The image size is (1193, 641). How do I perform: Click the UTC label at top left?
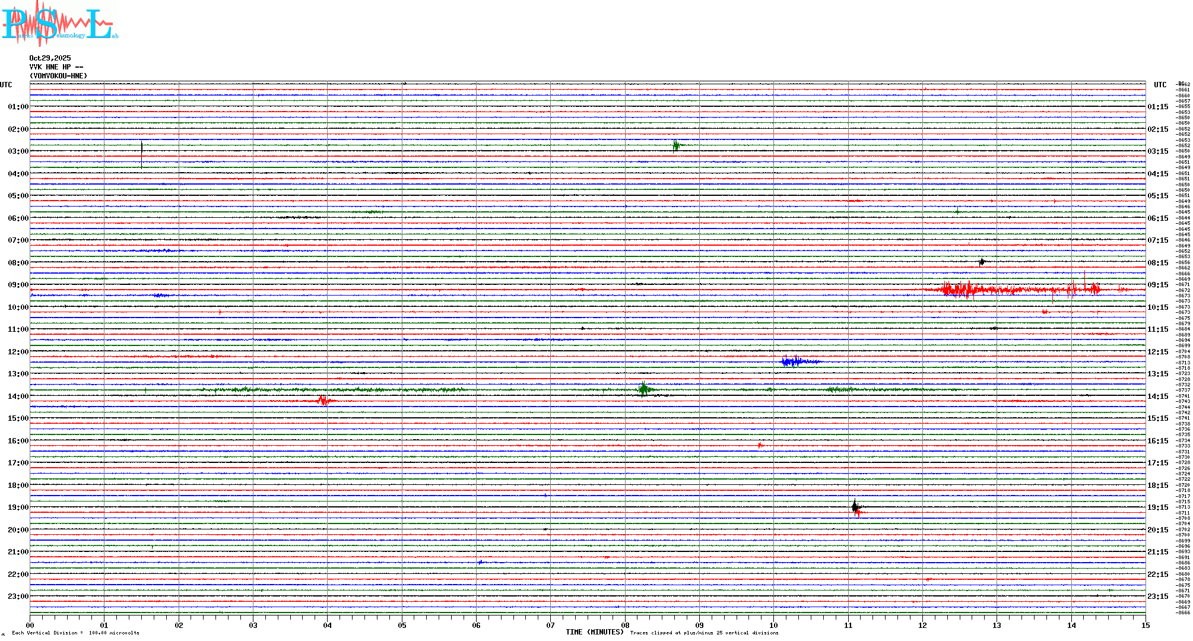(6, 85)
